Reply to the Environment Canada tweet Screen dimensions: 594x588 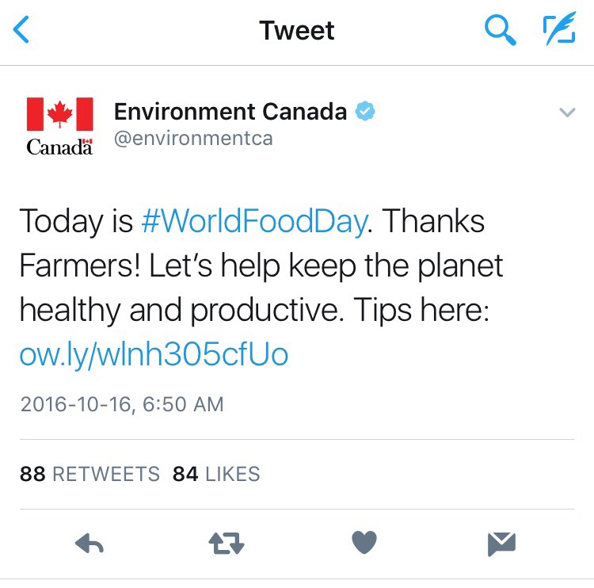(89, 544)
